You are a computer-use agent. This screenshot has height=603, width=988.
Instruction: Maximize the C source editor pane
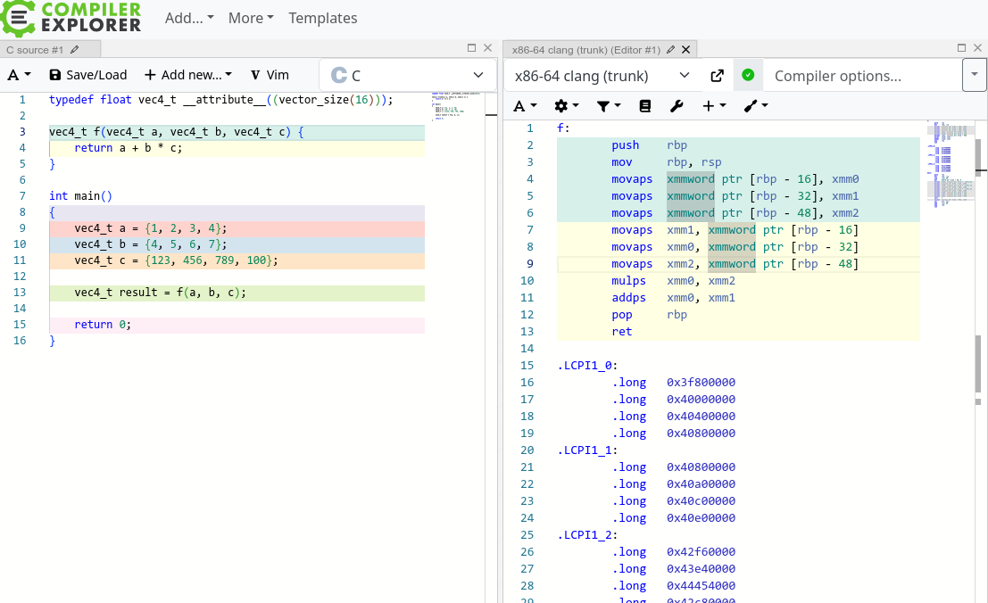tap(472, 48)
